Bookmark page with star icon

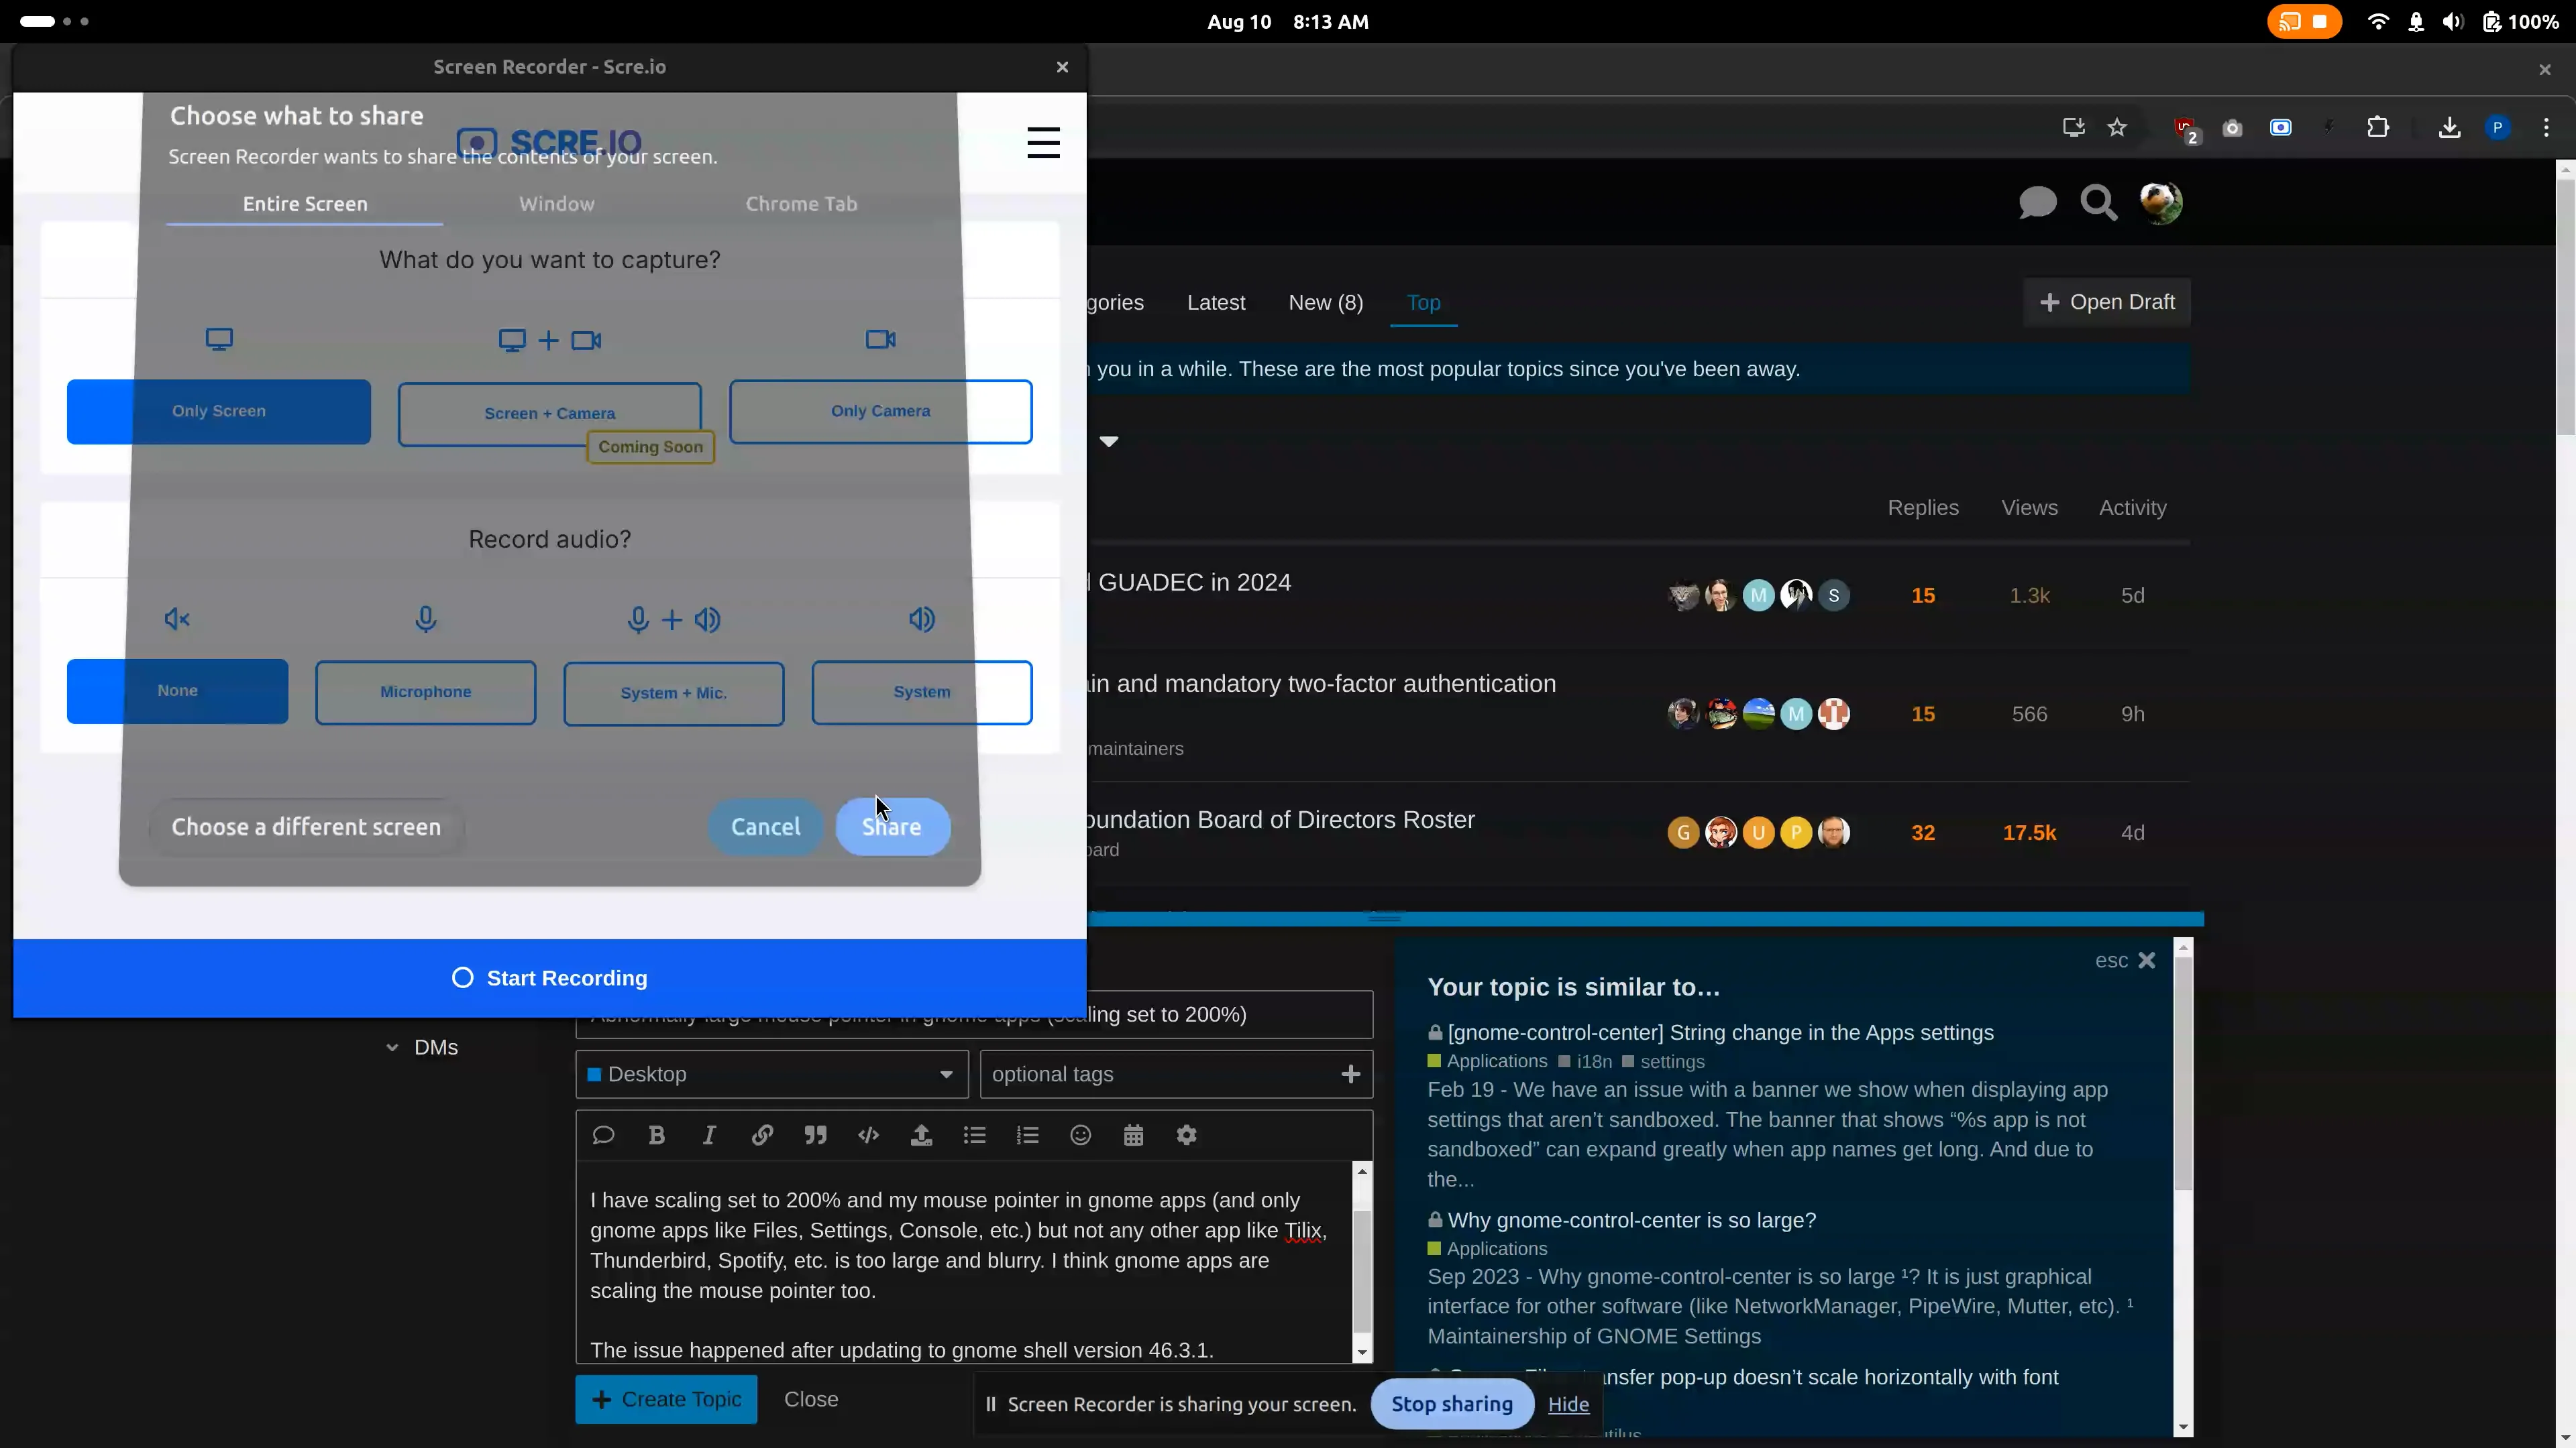2117,128
